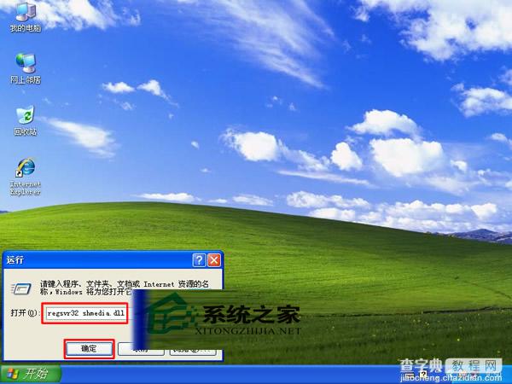This screenshot has width=512, height=384.
Task: Select the Network Neighborhood desktop icon
Action: pos(26,68)
